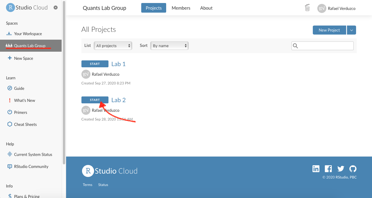Screen dimensions: 372x198
Task: Open the Lab 1 project title
Action: point(118,64)
